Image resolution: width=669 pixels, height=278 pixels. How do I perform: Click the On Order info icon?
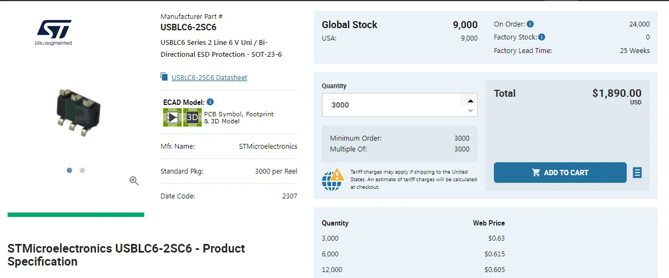coord(530,24)
